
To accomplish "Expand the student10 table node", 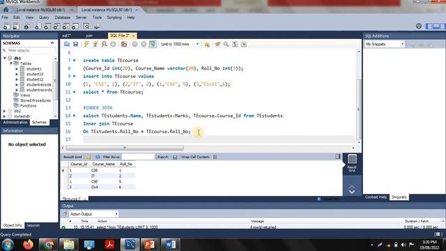I will (x=17, y=74).
